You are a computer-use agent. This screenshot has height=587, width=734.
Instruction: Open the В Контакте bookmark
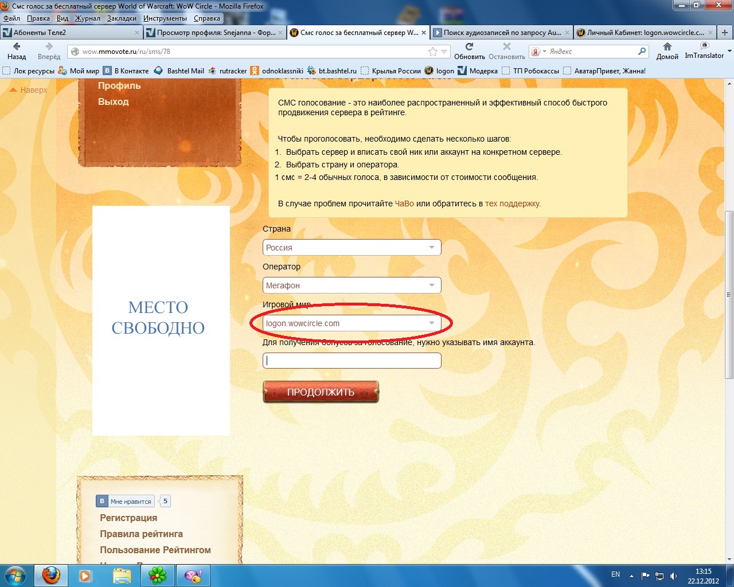tap(126, 71)
